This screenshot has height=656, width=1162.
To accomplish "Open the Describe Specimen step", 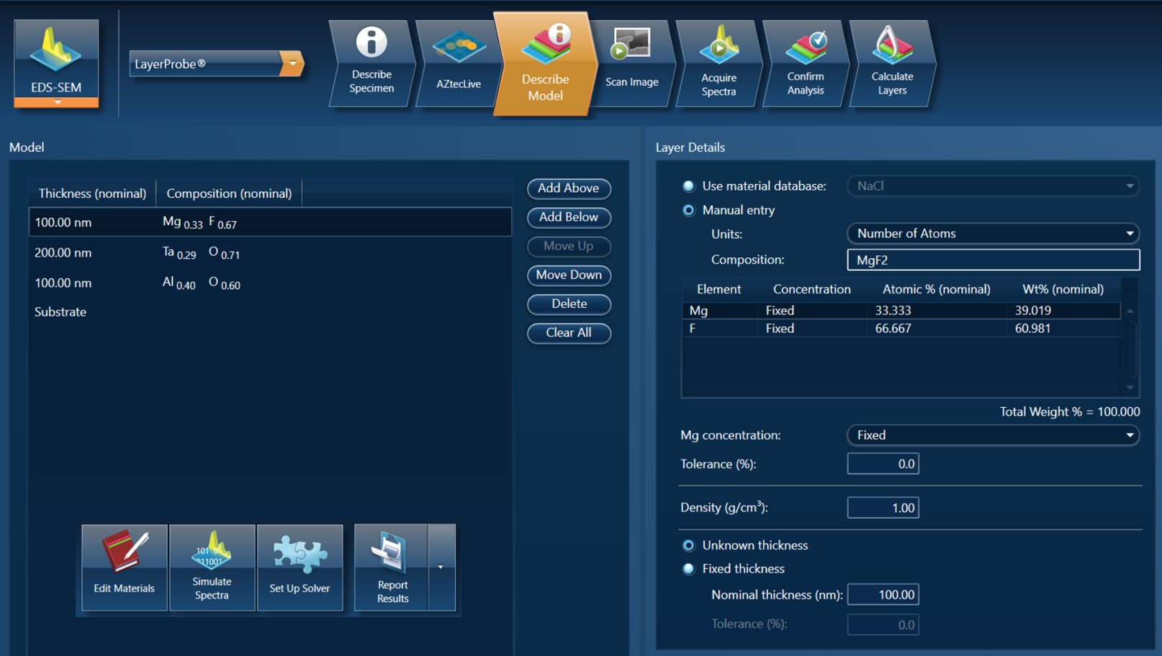I will [371, 64].
